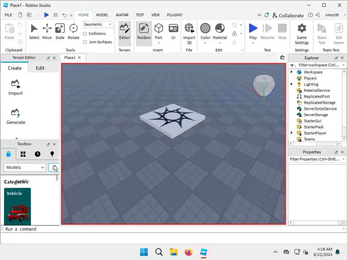Switch to the MODEL ribbon tab
This screenshot has height=260, width=347.
pos(102,15)
